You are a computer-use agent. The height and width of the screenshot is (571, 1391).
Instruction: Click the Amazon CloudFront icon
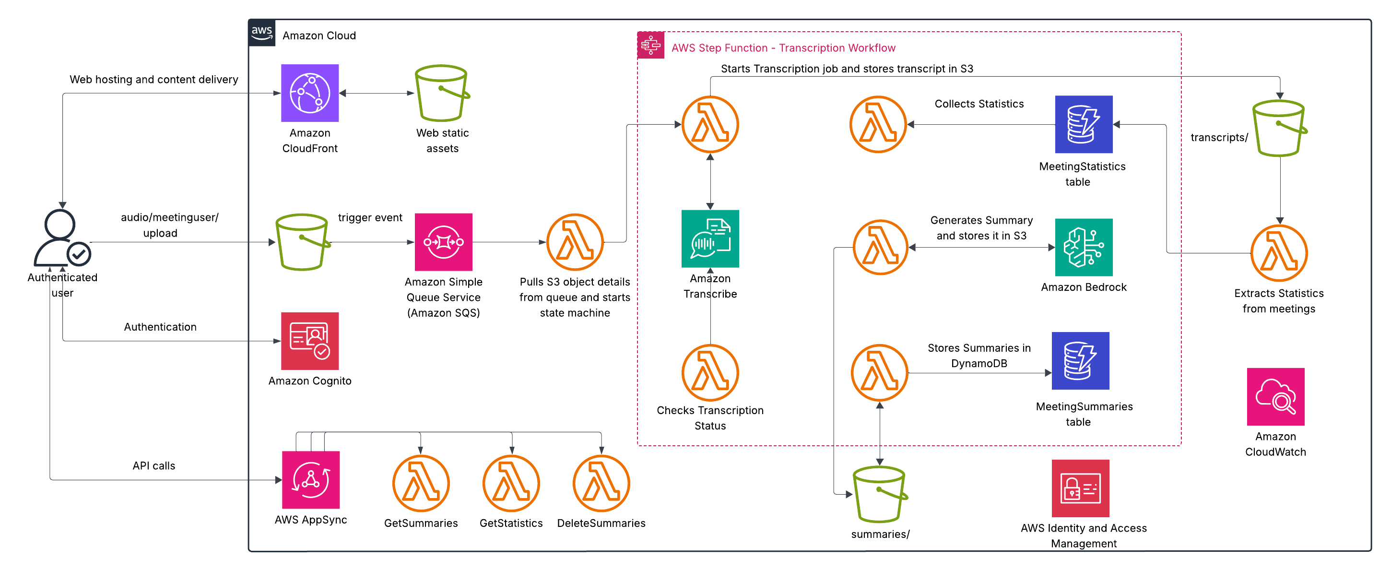click(309, 93)
